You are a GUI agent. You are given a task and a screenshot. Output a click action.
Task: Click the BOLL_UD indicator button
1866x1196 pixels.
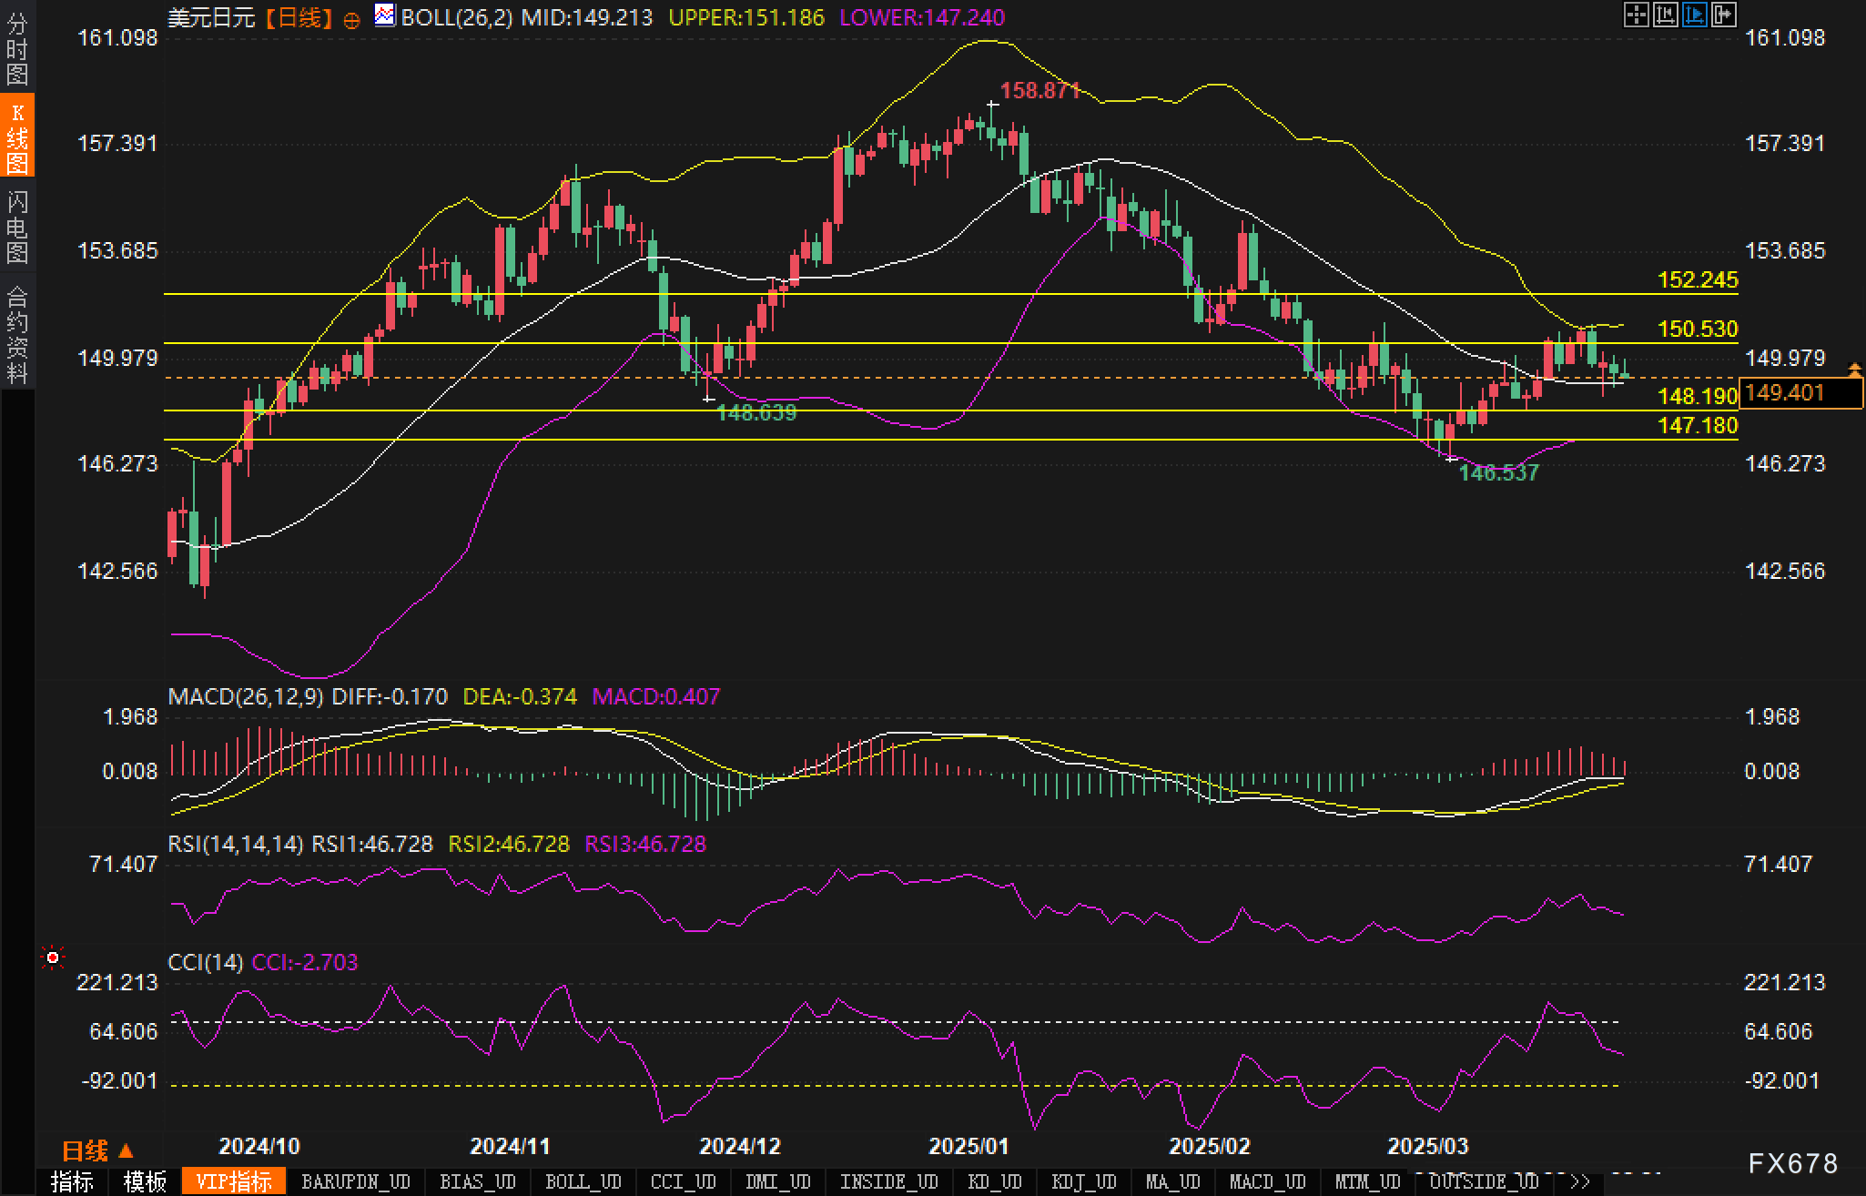[x=583, y=1181]
